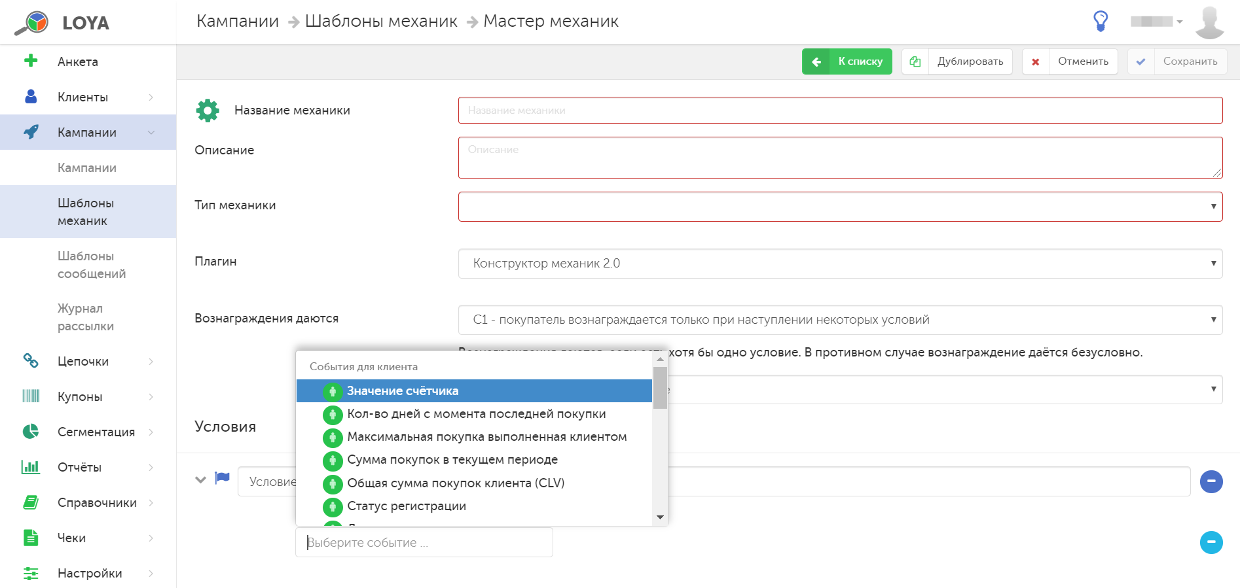Click the blue flag icon near Условие
Viewport: 1240px width, 588px height.
tap(223, 477)
